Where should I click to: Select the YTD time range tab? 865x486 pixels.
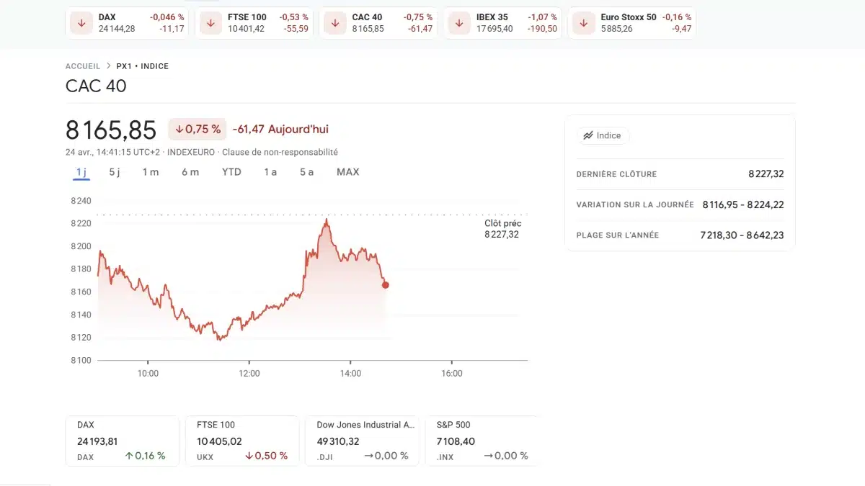pyautogui.click(x=231, y=172)
